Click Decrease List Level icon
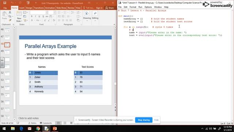Image resolution: width=234 pixels, height=132 pixels. (59, 16)
